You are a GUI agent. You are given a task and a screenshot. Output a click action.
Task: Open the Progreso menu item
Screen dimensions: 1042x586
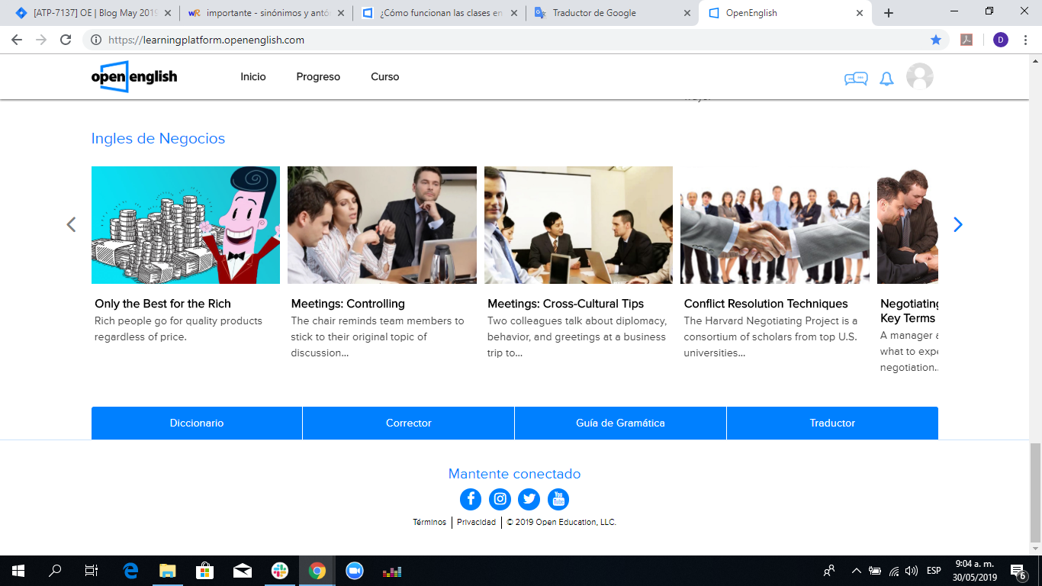318,77
